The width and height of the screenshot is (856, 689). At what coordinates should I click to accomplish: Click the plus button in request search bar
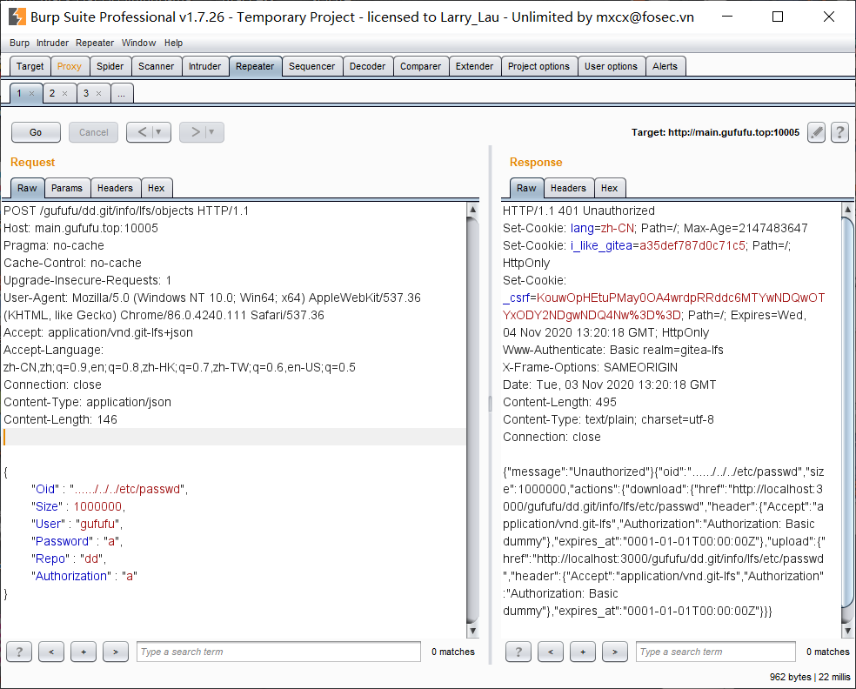pyautogui.click(x=84, y=652)
